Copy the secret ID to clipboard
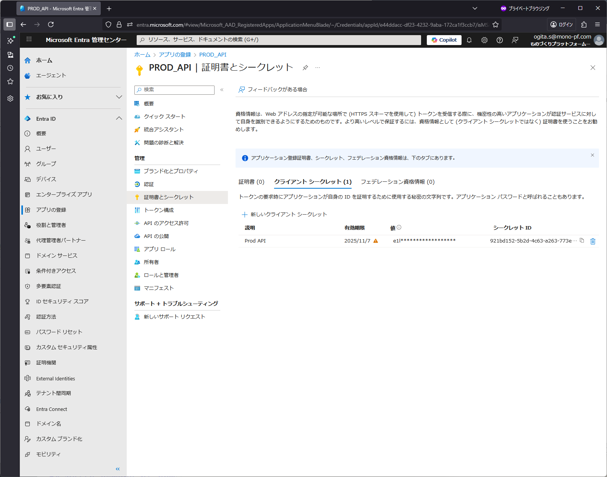607x477 pixels. point(582,240)
